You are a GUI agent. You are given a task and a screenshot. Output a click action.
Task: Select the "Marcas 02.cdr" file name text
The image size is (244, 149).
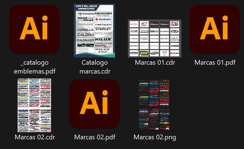pyautogui.click(x=34, y=137)
